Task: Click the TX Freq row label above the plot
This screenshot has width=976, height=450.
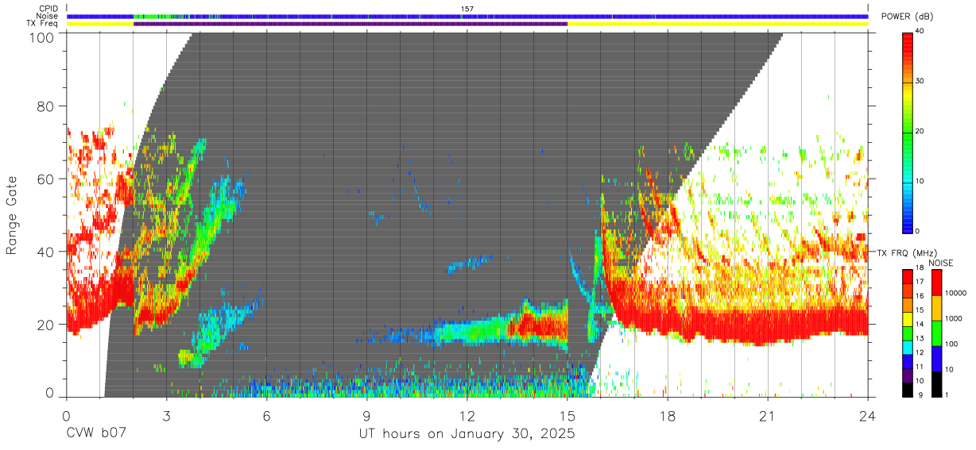Action: tap(43, 24)
